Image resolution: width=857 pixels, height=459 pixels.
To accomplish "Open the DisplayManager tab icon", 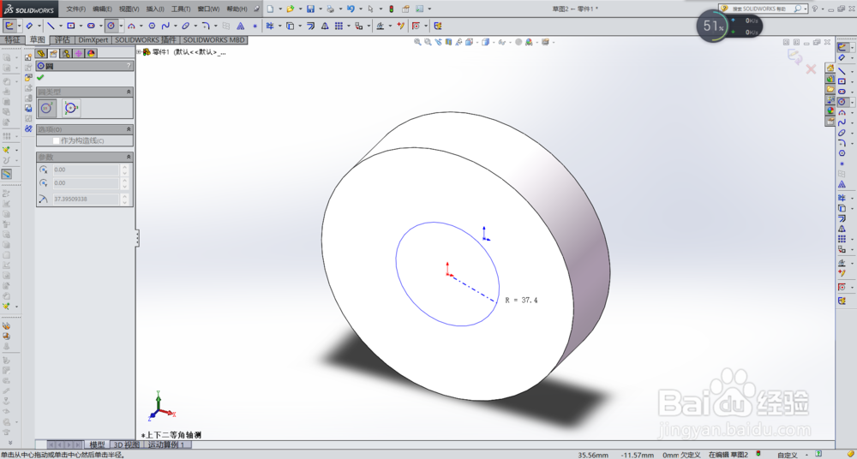I will pos(92,53).
